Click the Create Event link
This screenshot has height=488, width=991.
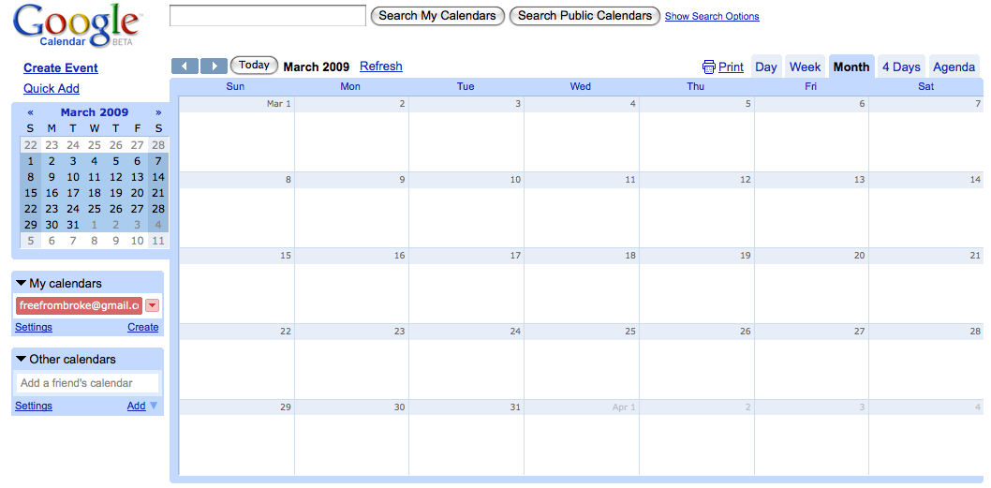61,68
